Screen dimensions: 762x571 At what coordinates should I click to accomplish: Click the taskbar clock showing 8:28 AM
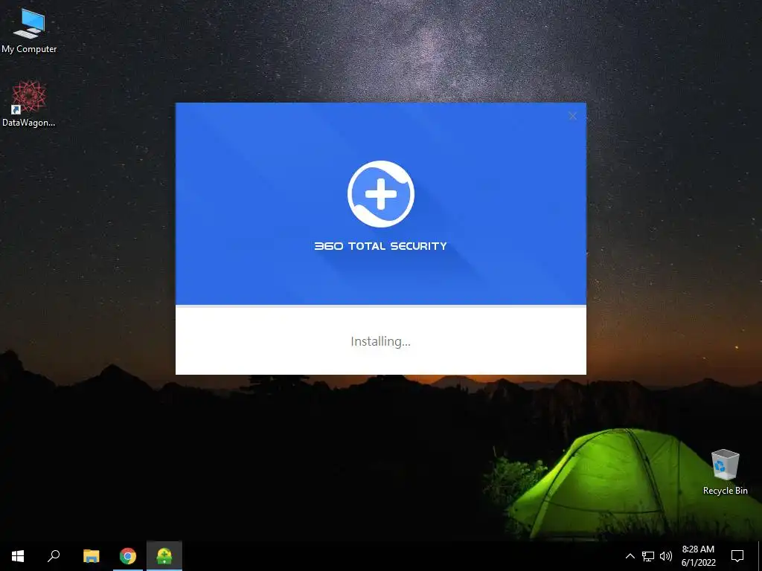coord(698,556)
